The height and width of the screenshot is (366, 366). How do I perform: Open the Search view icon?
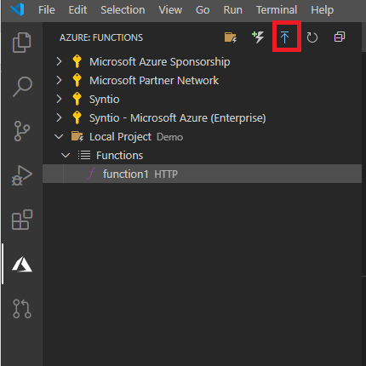(22, 87)
